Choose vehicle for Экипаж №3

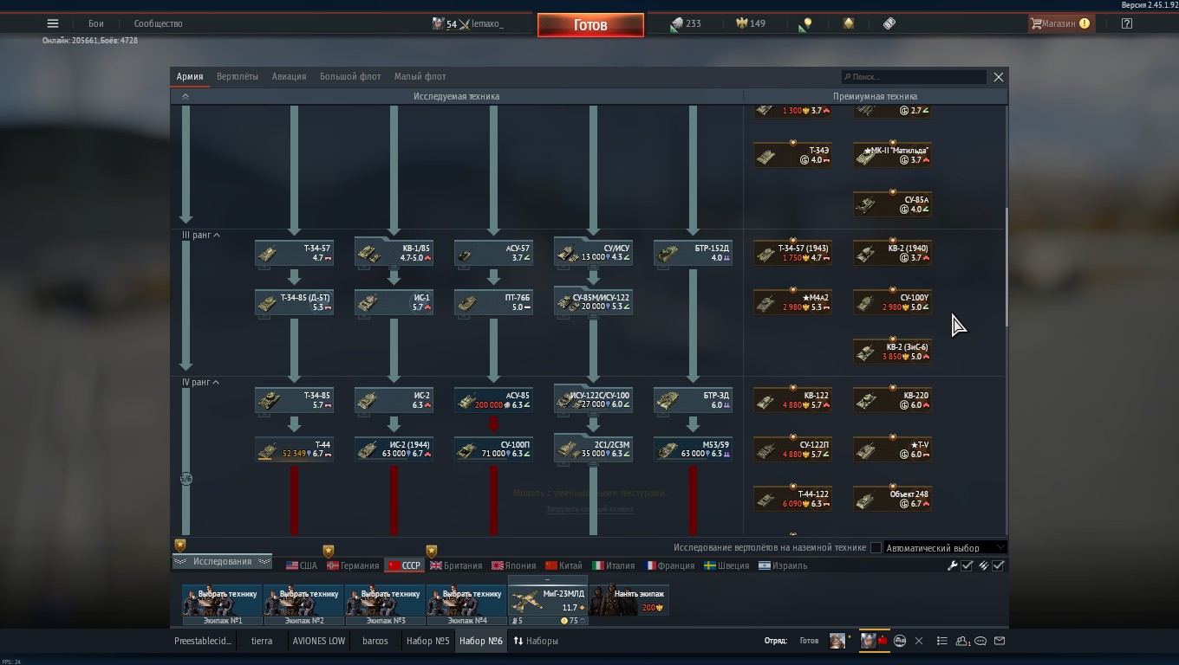385,600
